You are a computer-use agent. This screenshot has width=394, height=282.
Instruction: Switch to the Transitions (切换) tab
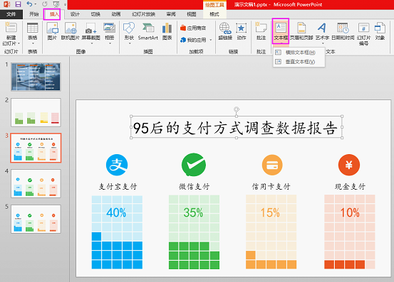click(x=95, y=14)
